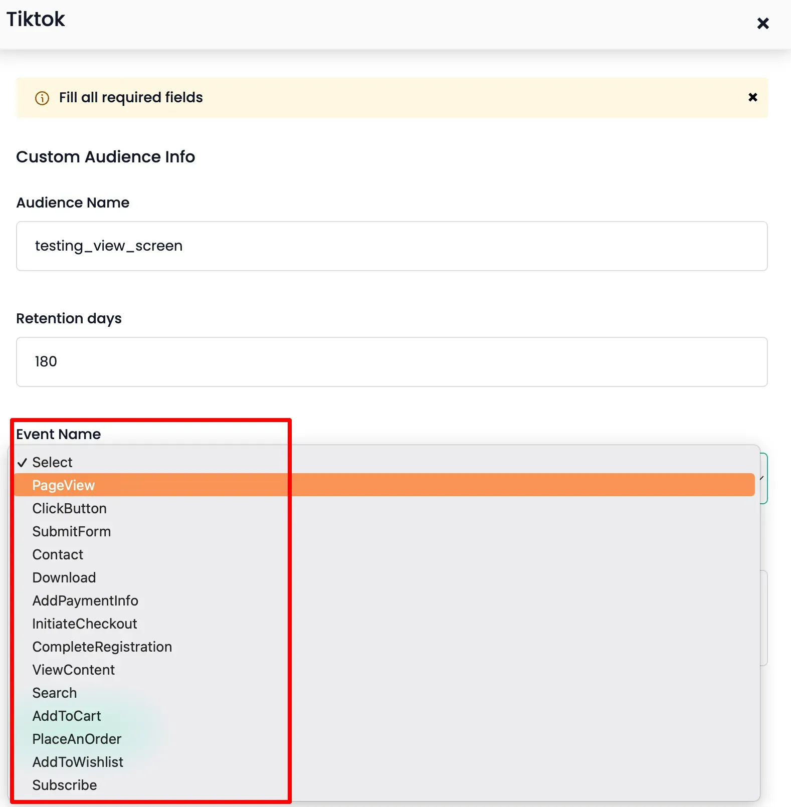Close the Tiktok dialog
Viewport: 791px width, 807px height.
click(762, 23)
